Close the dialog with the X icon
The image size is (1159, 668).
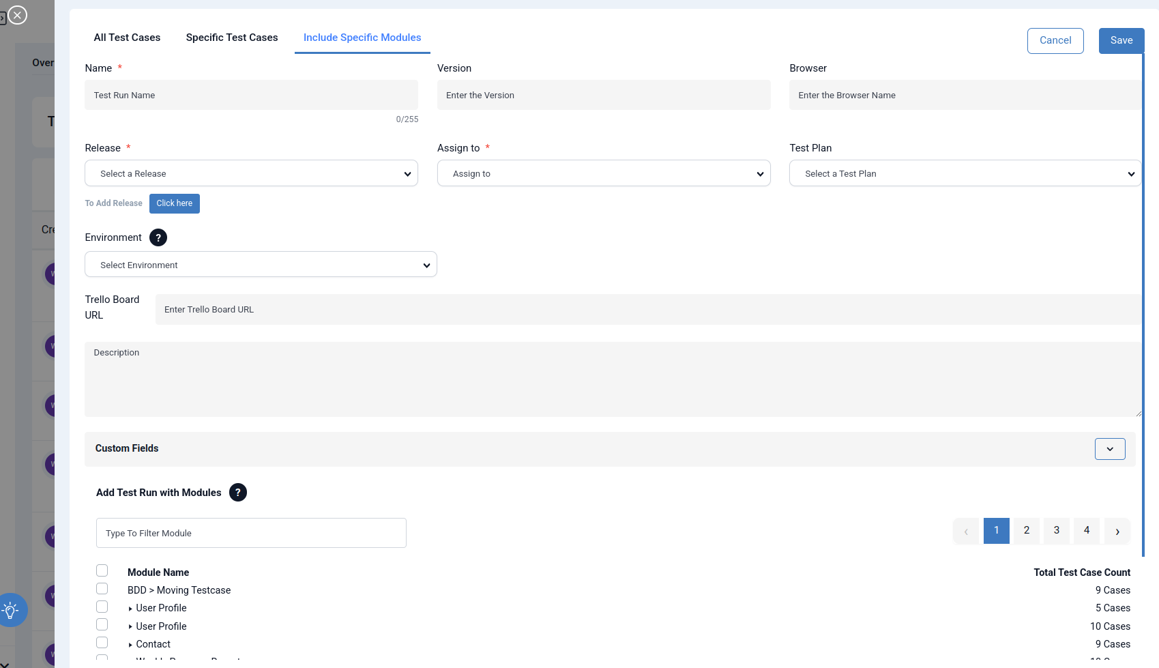pyautogui.click(x=18, y=15)
